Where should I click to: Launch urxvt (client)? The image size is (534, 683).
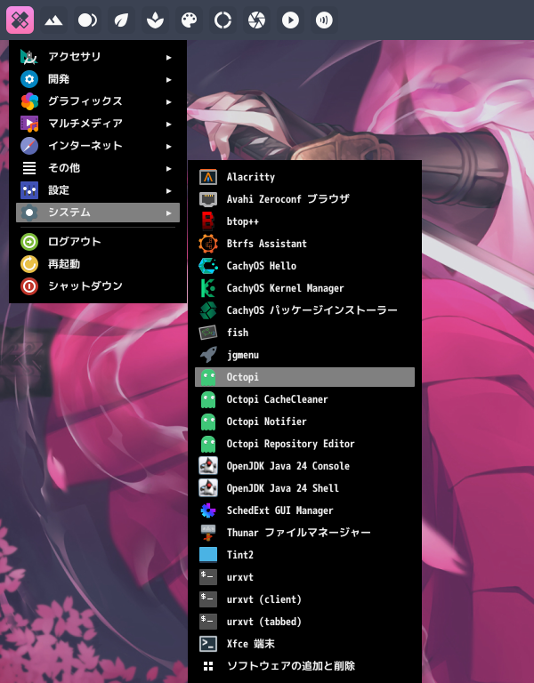(304, 599)
